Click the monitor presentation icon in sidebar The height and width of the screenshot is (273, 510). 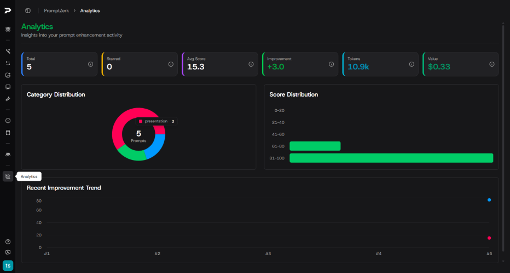pos(8,87)
